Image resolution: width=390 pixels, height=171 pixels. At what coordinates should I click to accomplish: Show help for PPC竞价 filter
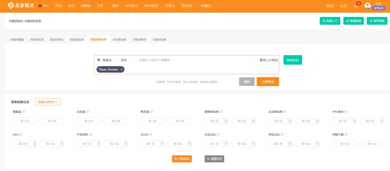tap(346, 112)
